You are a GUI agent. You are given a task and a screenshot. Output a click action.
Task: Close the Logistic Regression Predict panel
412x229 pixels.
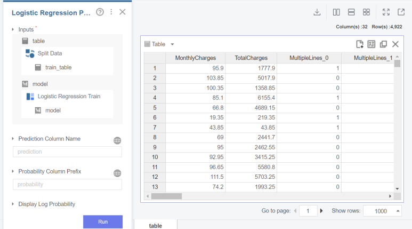point(123,12)
